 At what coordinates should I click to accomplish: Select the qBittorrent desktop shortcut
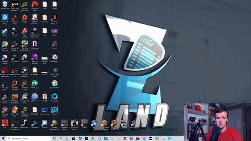[35, 98]
